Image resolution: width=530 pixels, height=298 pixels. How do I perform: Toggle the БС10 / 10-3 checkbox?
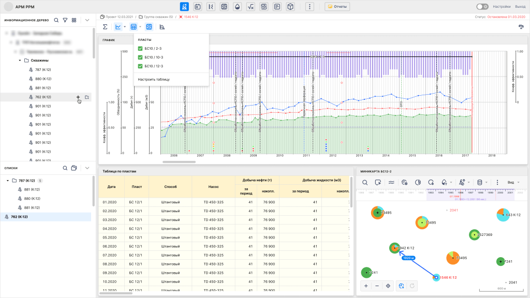140,57
